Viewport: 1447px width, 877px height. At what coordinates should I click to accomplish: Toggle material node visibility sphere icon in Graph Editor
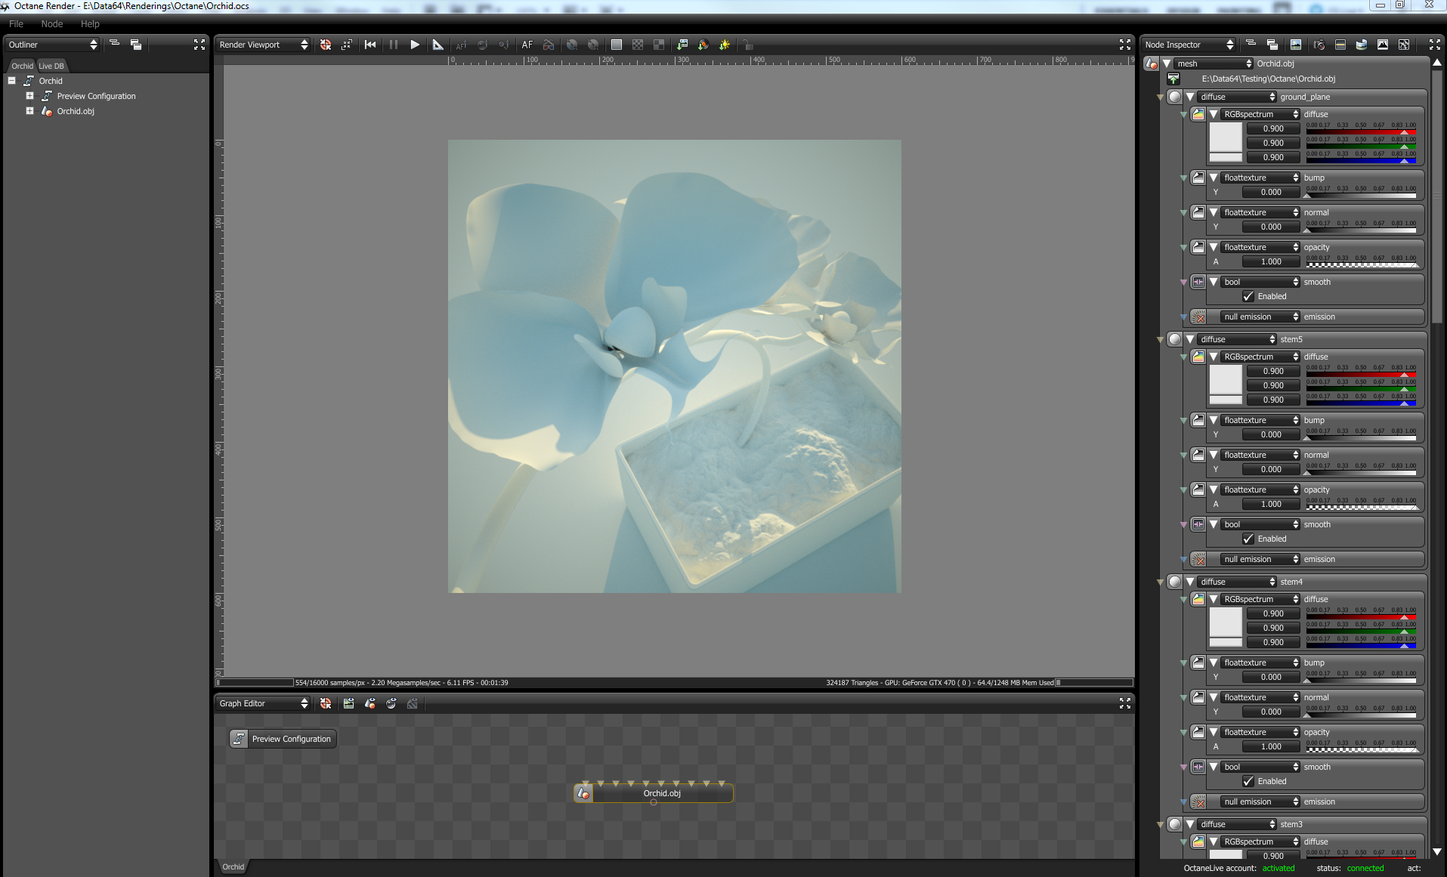(391, 703)
